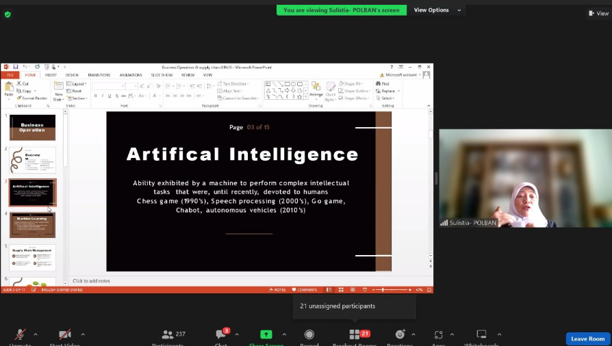This screenshot has height=346, width=612.
Task: Turn on camera with Start Video
Action: click(x=65, y=334)
